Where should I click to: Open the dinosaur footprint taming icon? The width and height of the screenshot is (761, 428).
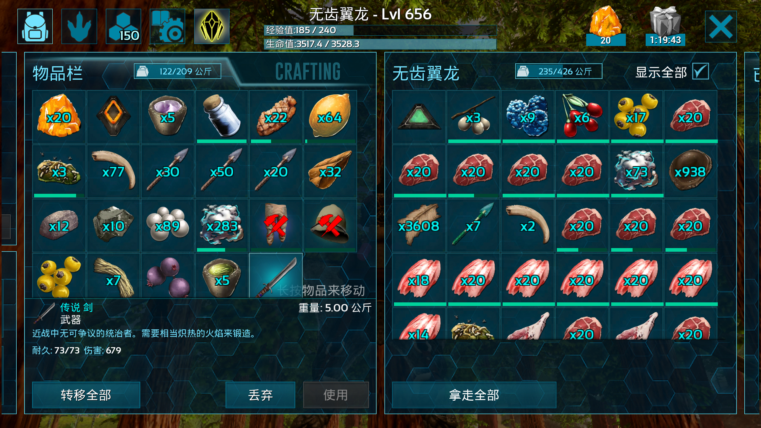[79, 26]
